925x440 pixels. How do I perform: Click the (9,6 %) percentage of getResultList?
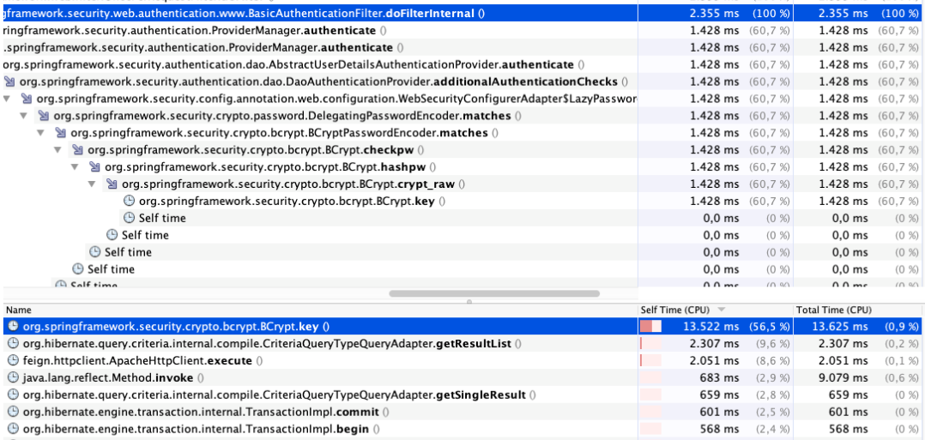(773, 343)
